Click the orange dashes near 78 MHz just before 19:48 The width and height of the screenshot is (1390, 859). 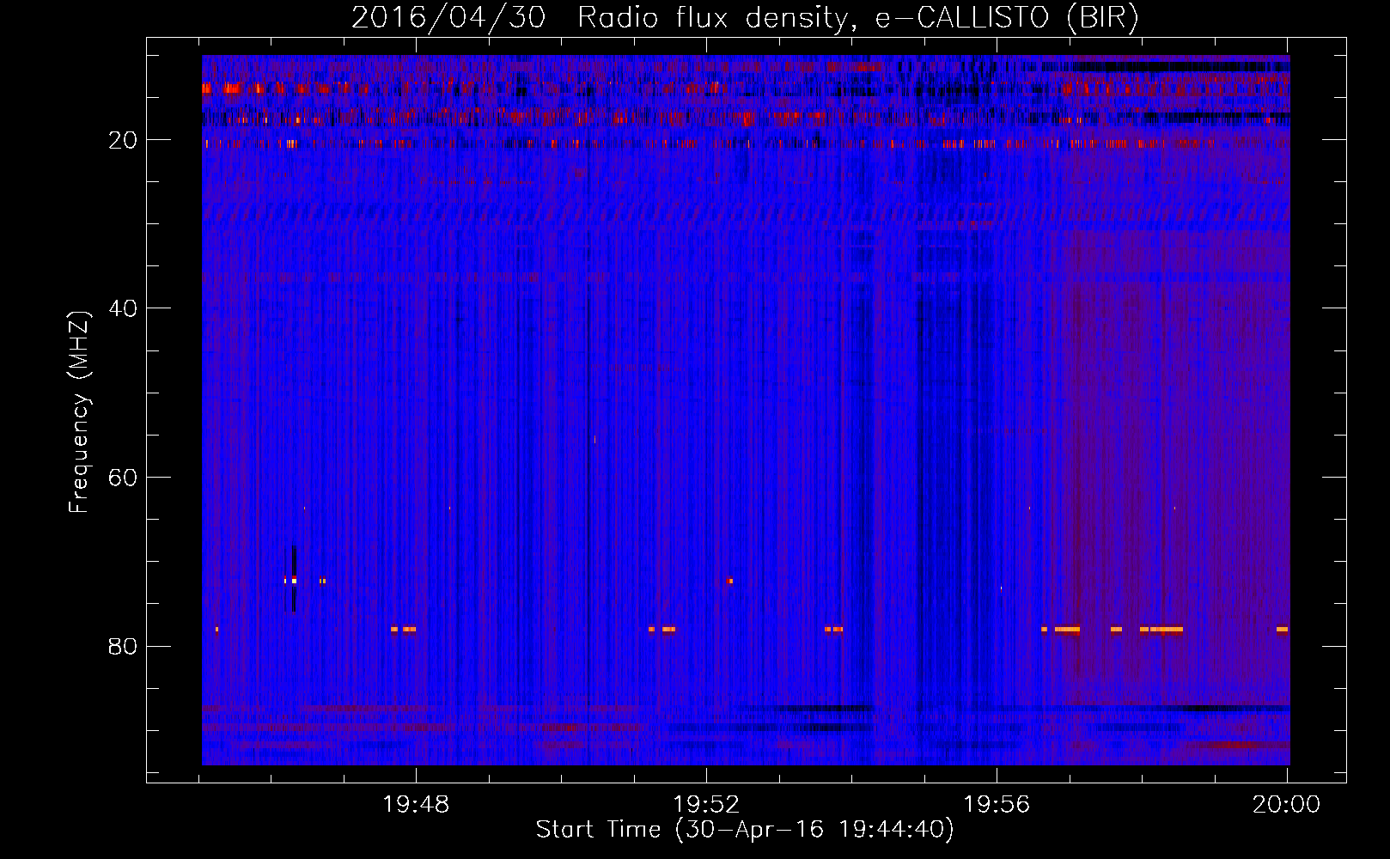[403, 630]
